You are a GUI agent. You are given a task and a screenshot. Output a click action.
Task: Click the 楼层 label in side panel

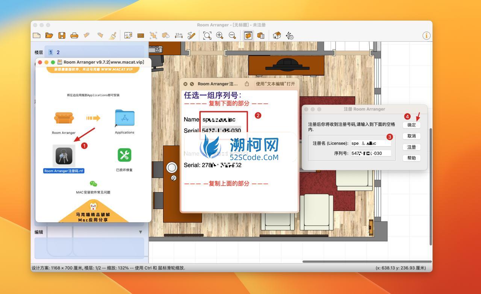[x=39, y=52]
